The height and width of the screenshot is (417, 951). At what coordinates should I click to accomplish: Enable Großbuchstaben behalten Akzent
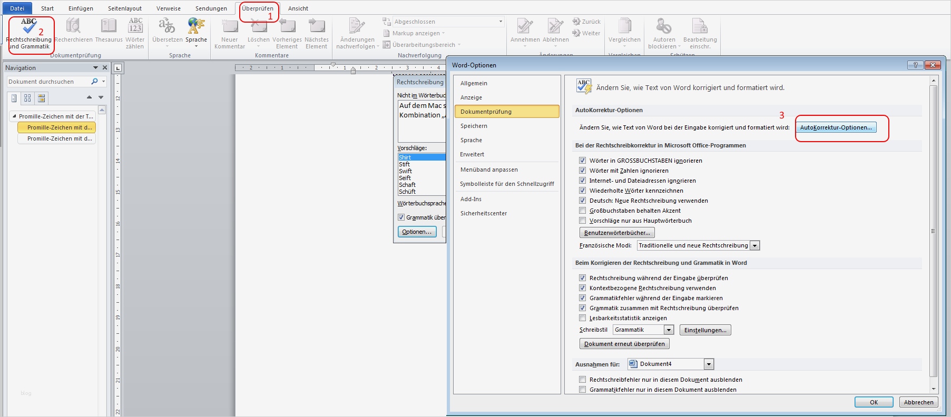tap(582, 211)
